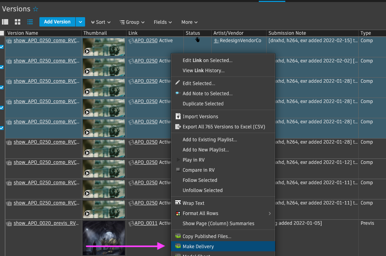Image resolution: width=386 pixels, height=256 pixels.
Task: Switch to thumbnail grid view icon
Action: pyautogui.click(x=18, y=22)
